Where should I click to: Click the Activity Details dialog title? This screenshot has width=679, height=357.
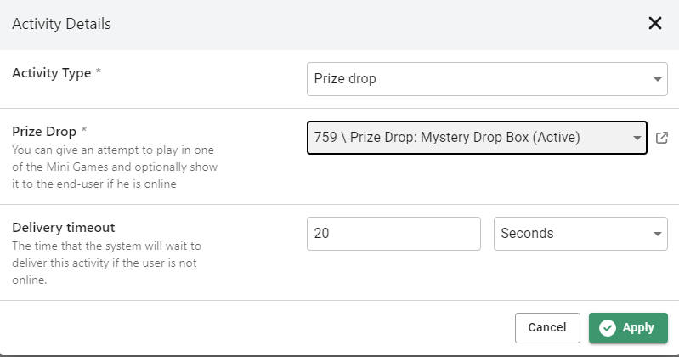[x=61, y=24]
